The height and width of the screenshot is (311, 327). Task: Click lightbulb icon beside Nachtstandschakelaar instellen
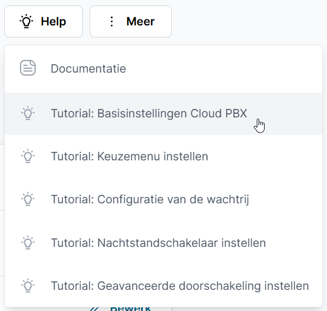click(28, 243)
